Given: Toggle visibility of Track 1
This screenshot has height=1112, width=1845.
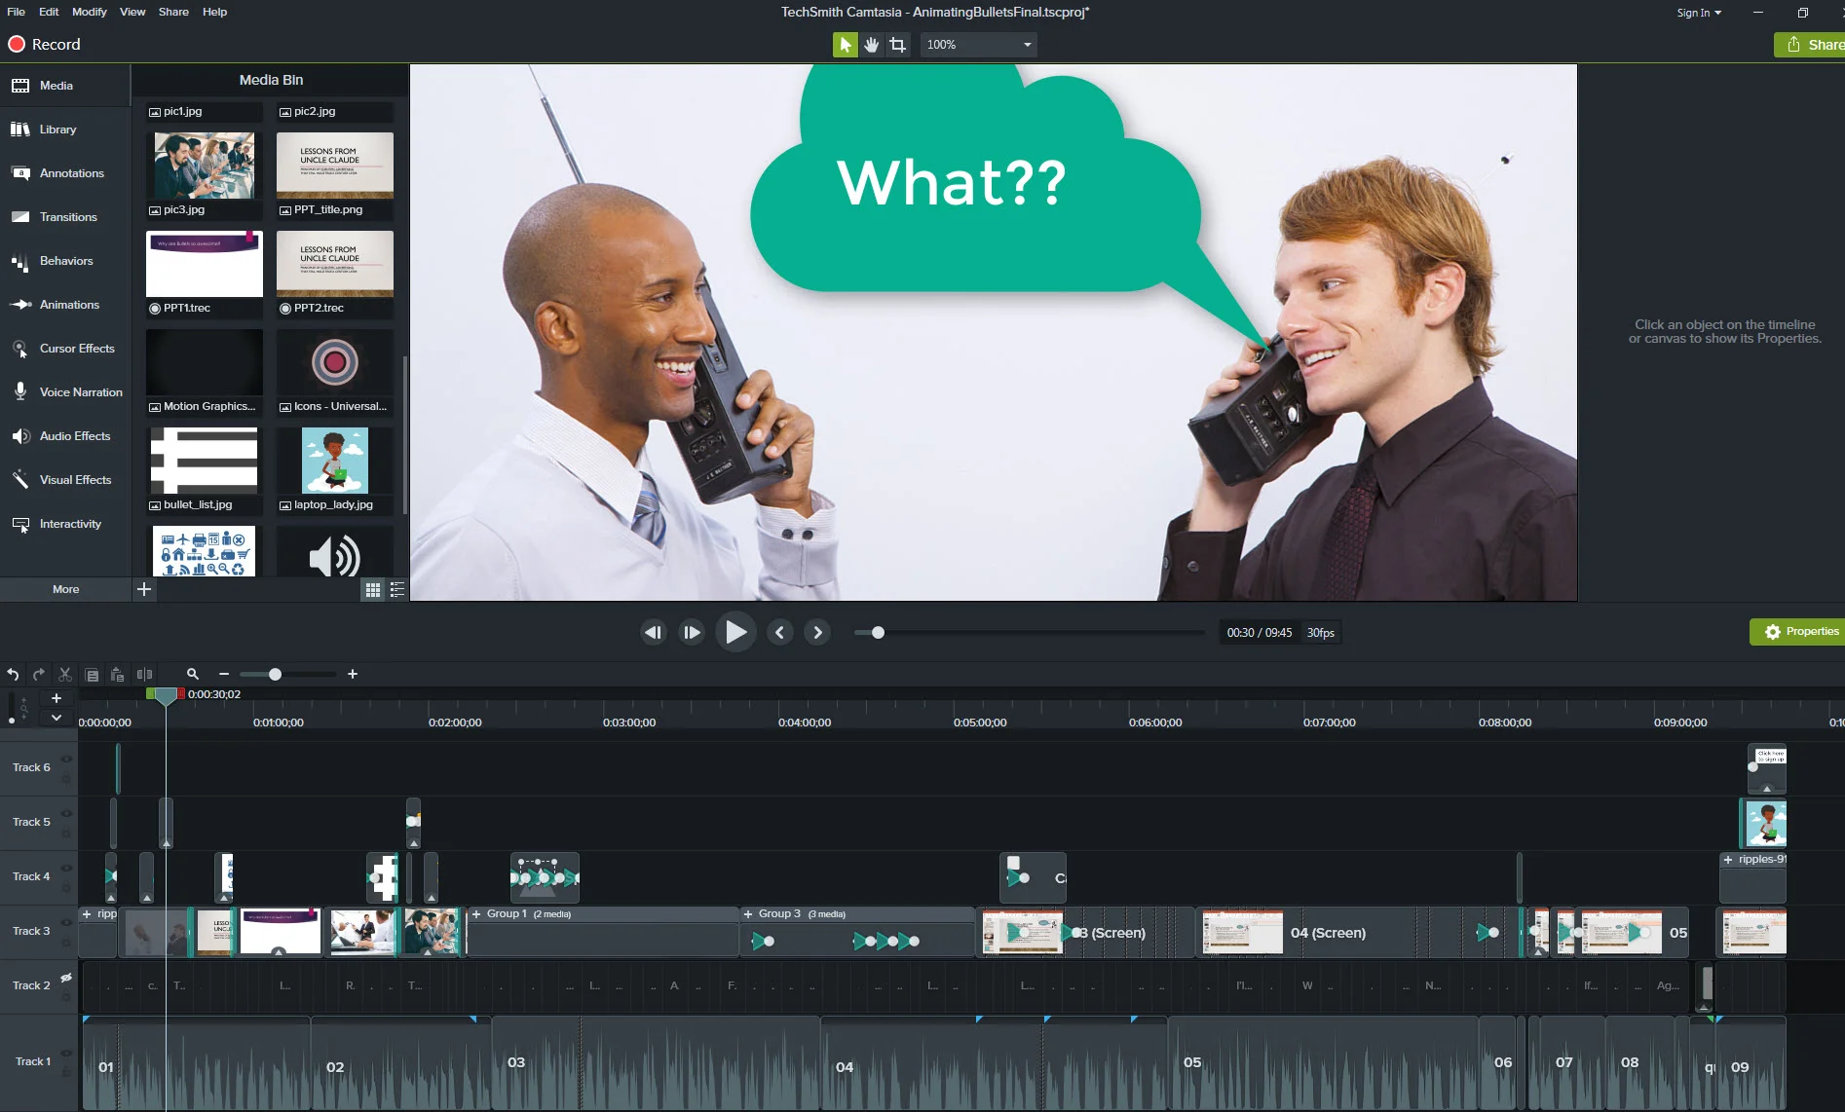Looking at the screenshot, I should [x=67, y=1053].
